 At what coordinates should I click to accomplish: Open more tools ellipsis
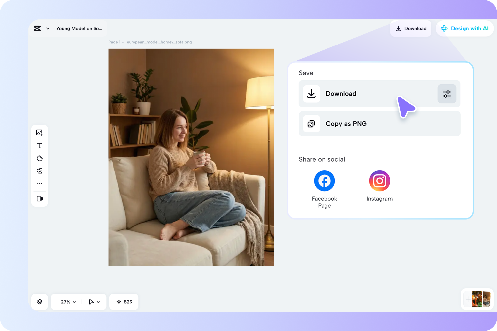point(40,184)
